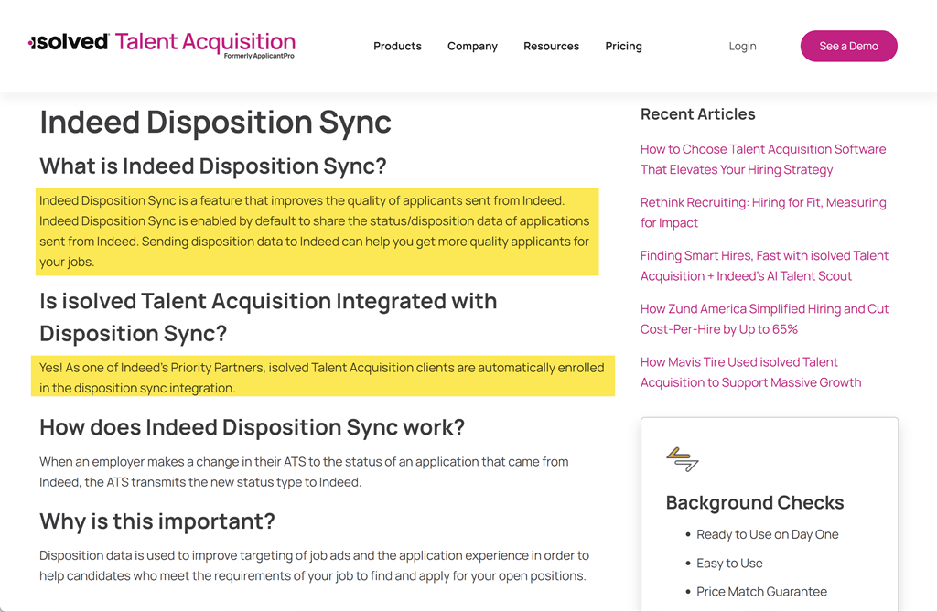Image resolution: width=937 pixels, height=612 pixels.
Task: Click the isolved Talent Acquisition logo
Action: tap(162, 44)
